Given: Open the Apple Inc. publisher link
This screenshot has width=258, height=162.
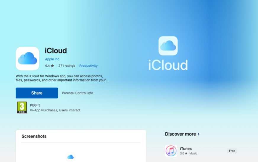Looking at the screenshot, I should [x=53, y=59].
